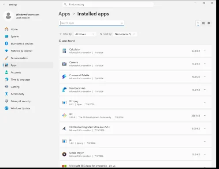Click the Feedback Hub app name

pyautogui.click(x=77, y=88)
